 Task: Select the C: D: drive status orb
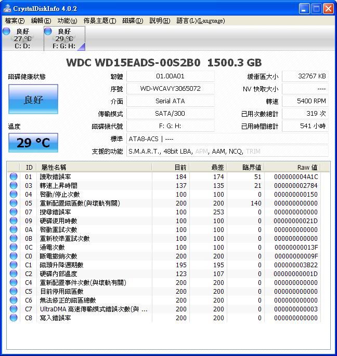6,31
